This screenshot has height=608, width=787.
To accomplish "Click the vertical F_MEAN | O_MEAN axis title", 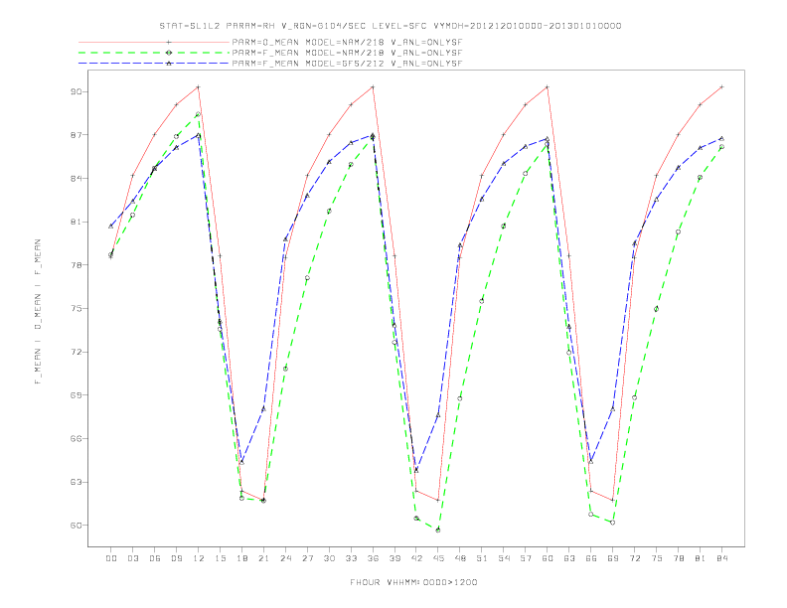I will [38, 312].
